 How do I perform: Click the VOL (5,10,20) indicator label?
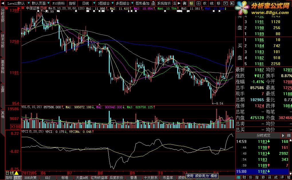[x=32, y=107]
